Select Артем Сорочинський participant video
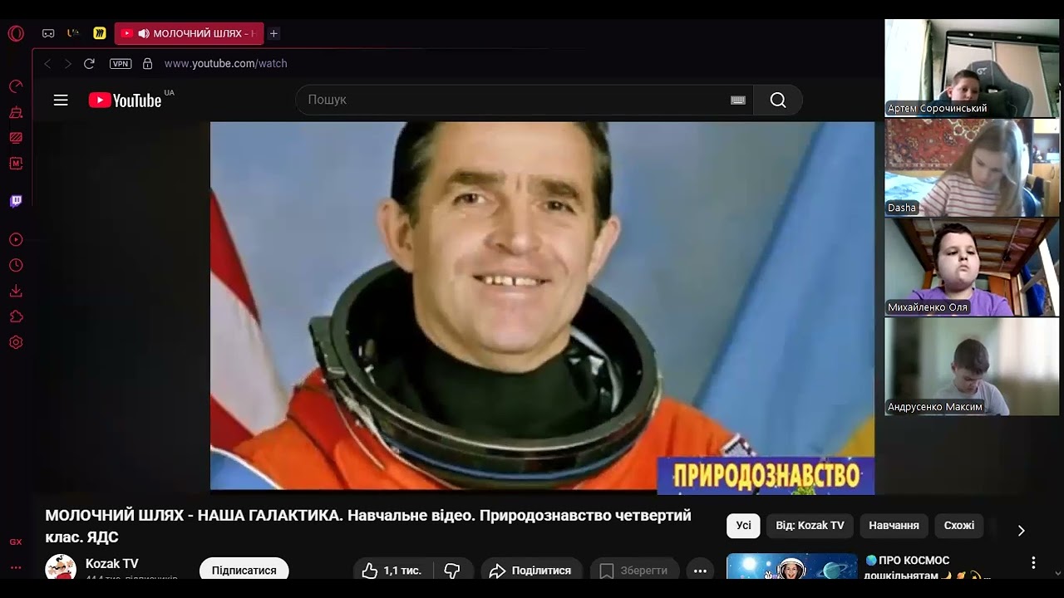The image size is (1064, 598). click(x=972, y=68)
